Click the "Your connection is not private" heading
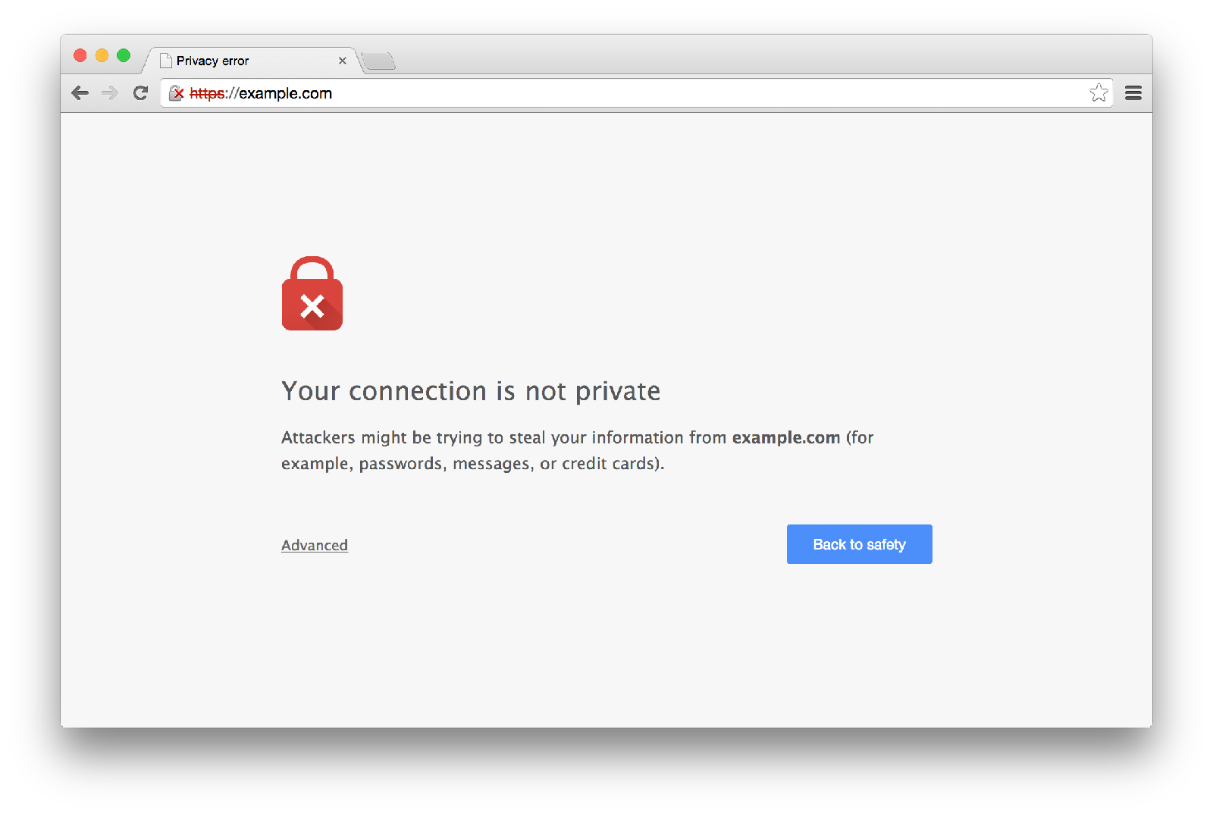1213x814 pixels. coord(471,391)
